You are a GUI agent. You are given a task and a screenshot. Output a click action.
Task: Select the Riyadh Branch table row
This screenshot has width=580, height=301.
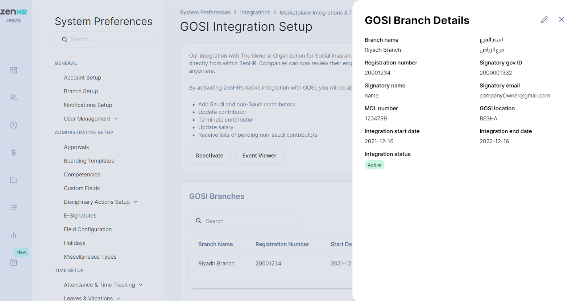(x=271, y=263)
